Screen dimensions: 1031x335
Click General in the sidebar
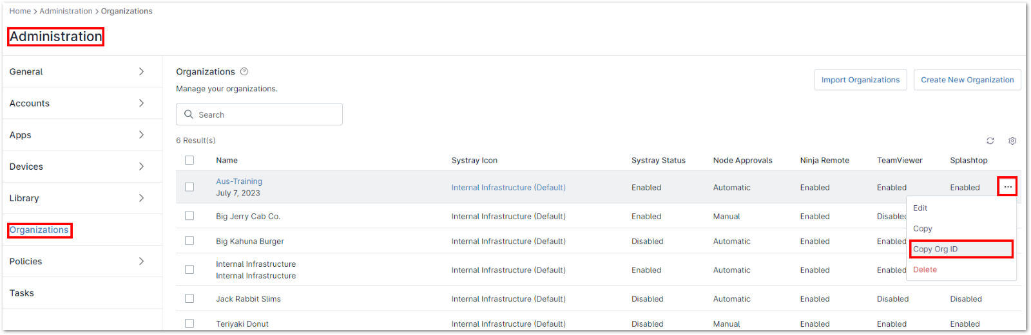click(26, 72)
